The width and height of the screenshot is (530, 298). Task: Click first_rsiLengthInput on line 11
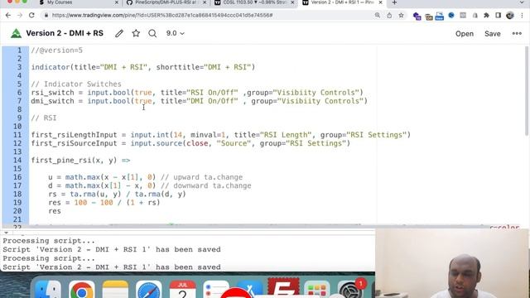(x=74, y=135)
